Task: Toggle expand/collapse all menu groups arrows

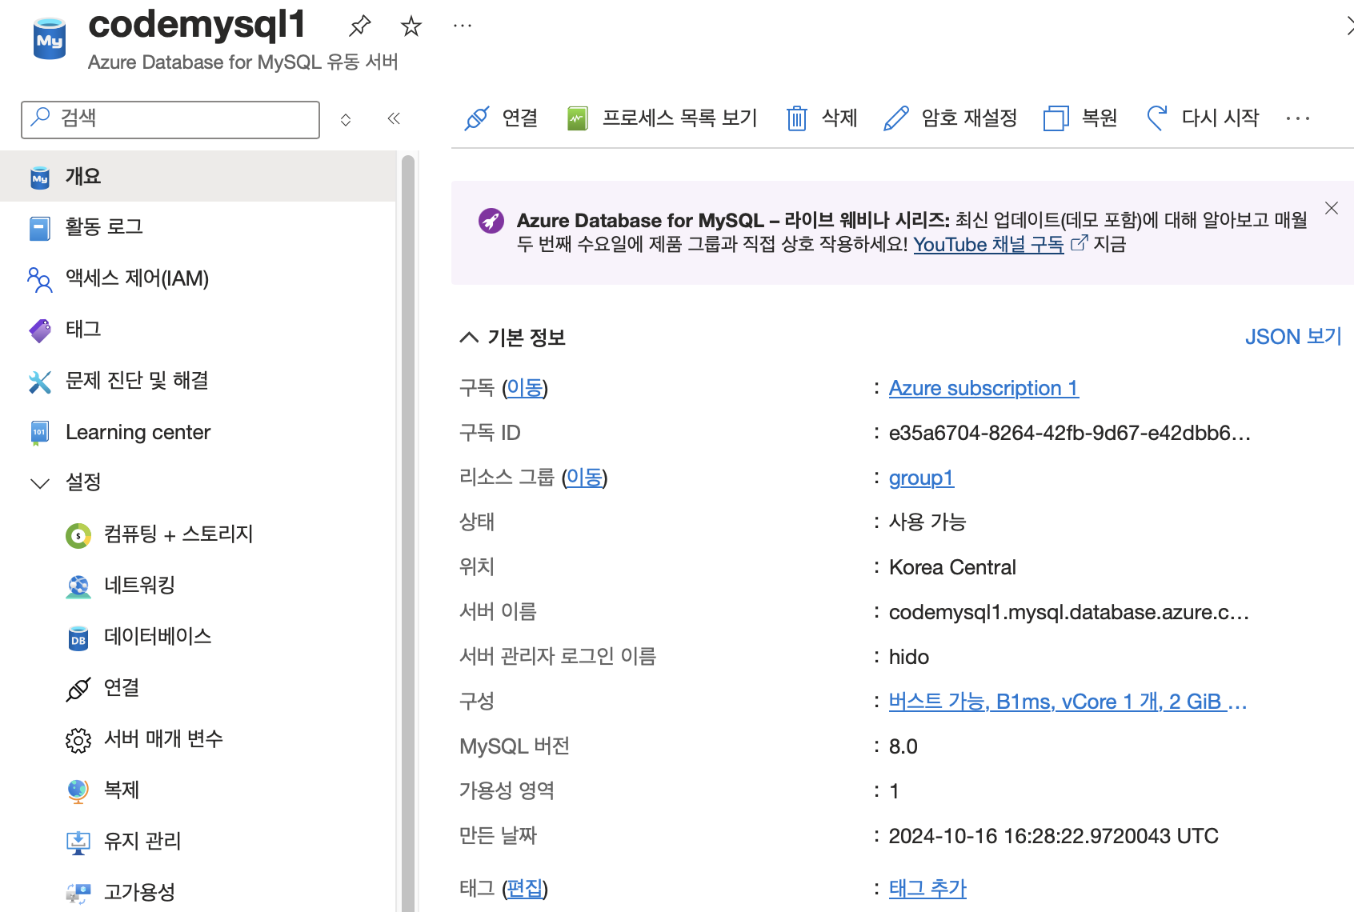Action: coord(346,120)
